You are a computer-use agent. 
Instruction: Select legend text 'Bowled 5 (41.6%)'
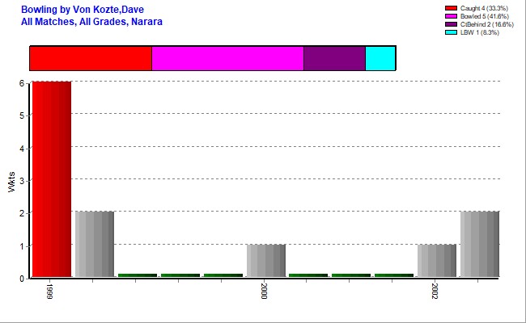(x=485, y=16)
